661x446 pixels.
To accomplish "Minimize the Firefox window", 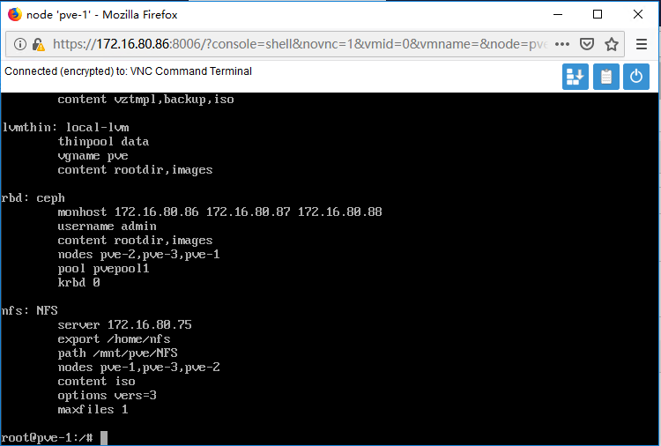I will (558, 14).
